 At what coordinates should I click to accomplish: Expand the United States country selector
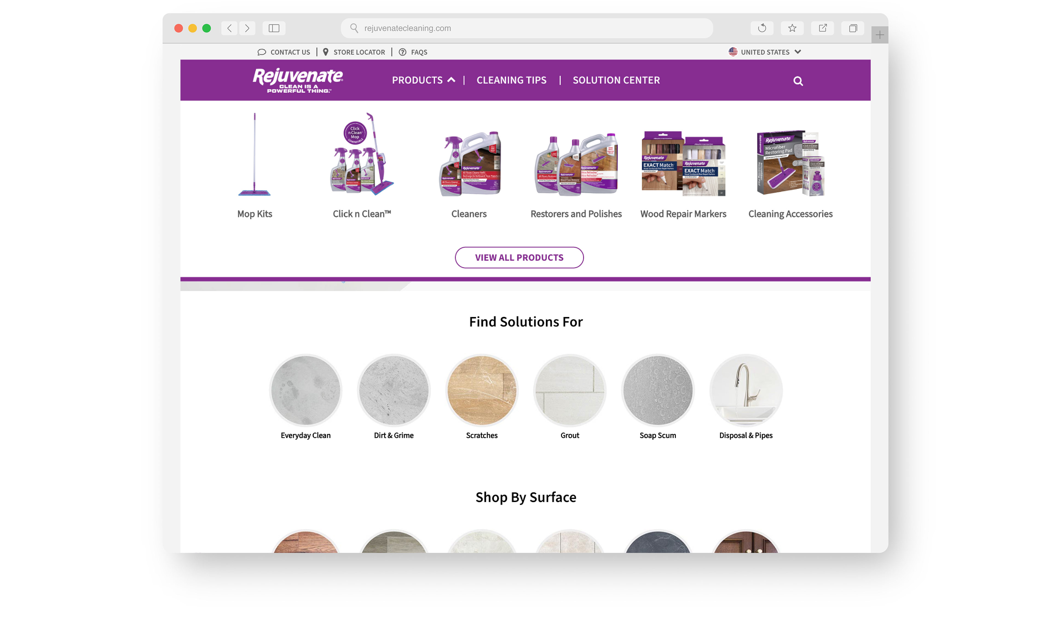click(x=764, y=52)
